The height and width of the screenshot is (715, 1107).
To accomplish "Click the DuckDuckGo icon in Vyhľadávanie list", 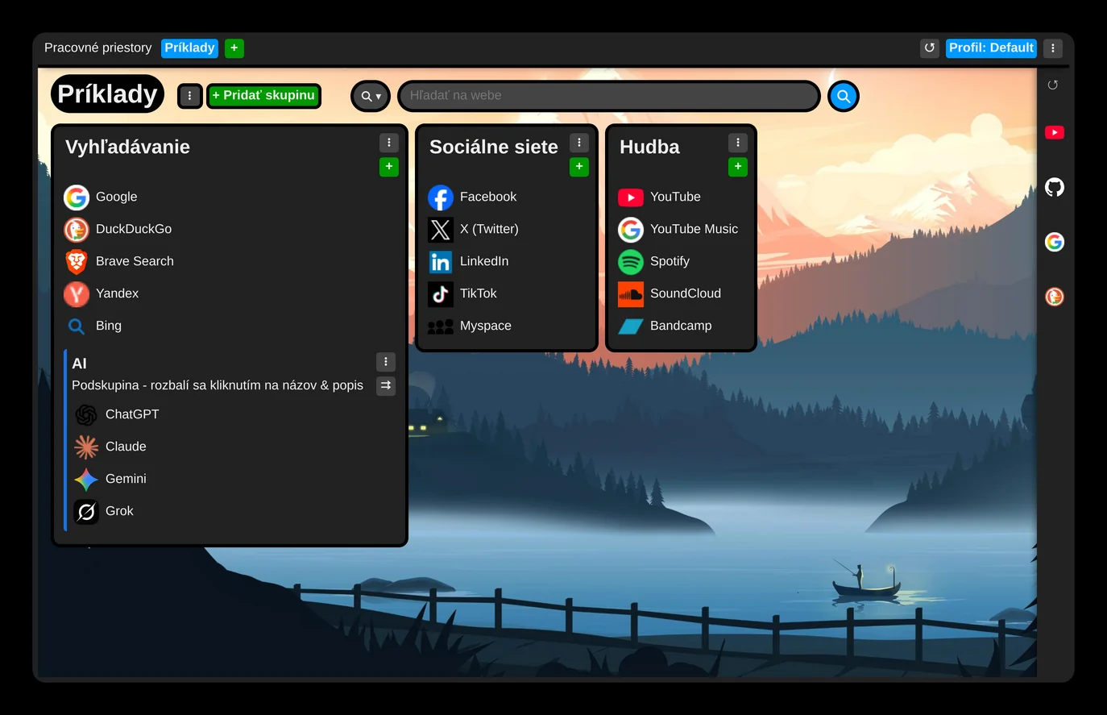I will point(77,230).
